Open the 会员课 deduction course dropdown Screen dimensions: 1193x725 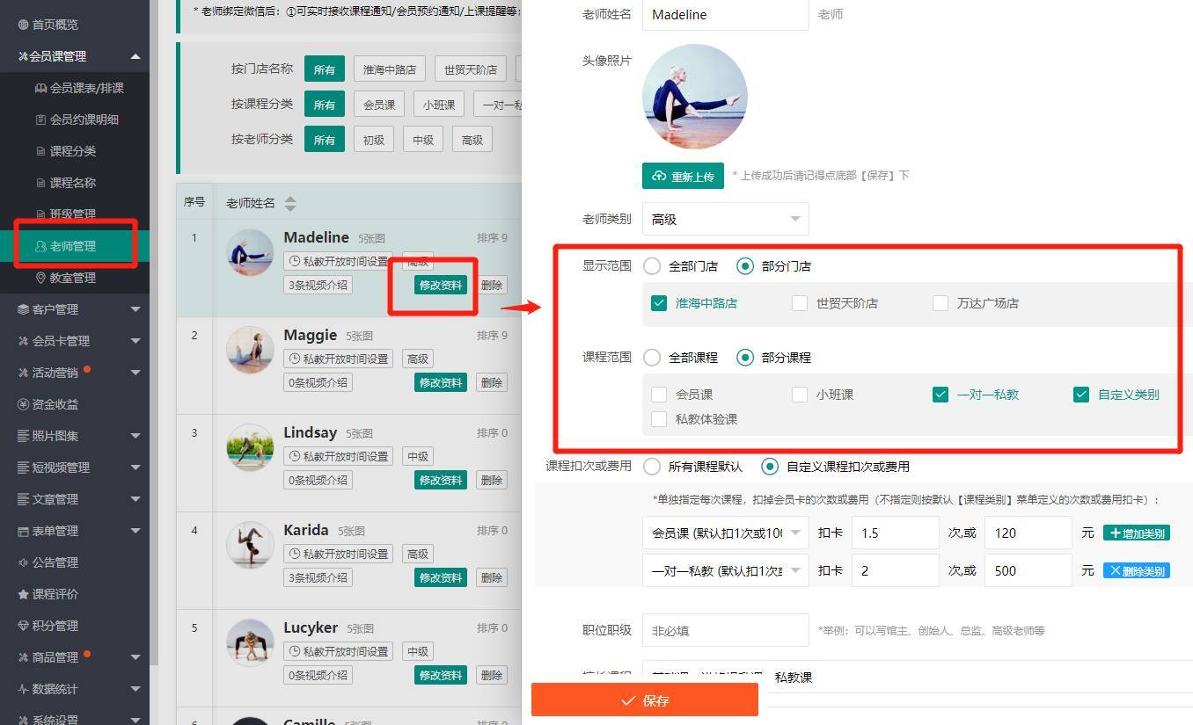coord(726,533)
